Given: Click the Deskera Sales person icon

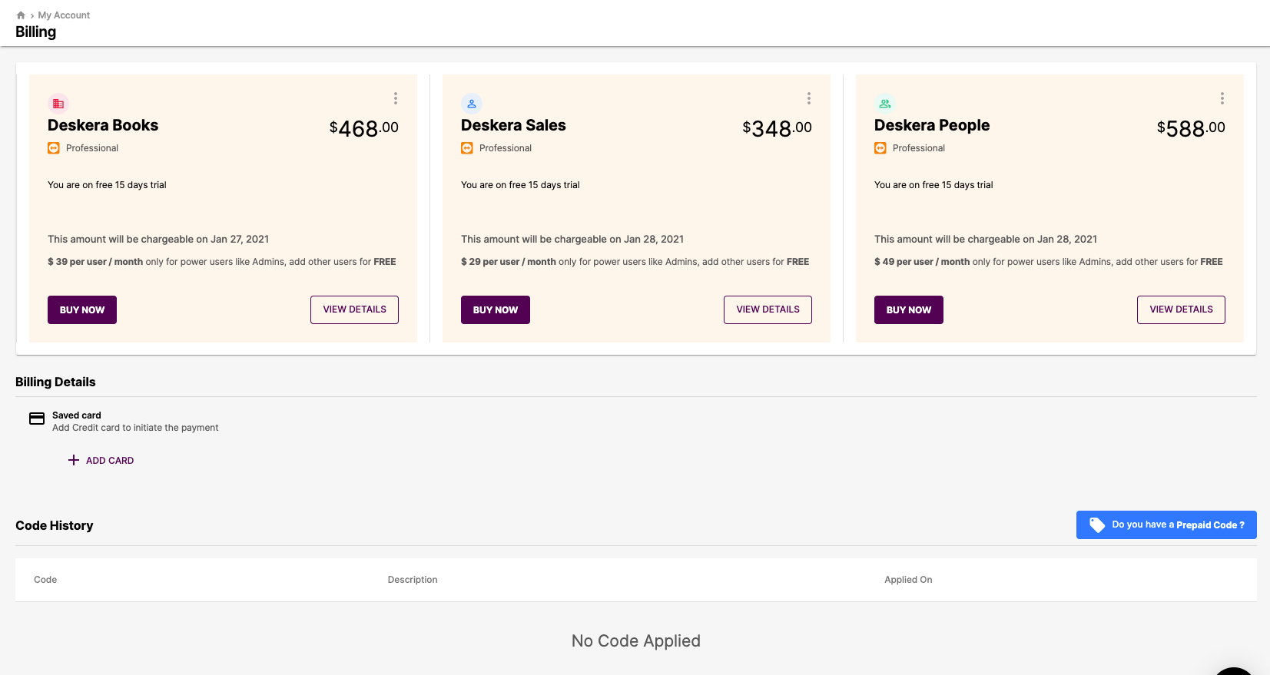Looking at the screenshot, I should point(472,104).
